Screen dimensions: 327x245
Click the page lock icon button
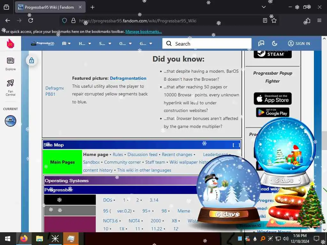coord(32,60)
